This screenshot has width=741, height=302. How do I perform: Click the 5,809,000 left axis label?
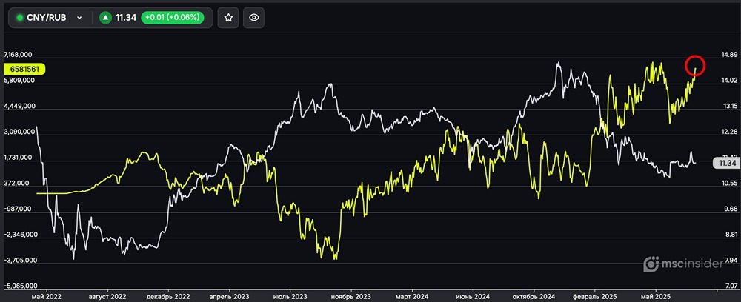(x=19, y=80)
